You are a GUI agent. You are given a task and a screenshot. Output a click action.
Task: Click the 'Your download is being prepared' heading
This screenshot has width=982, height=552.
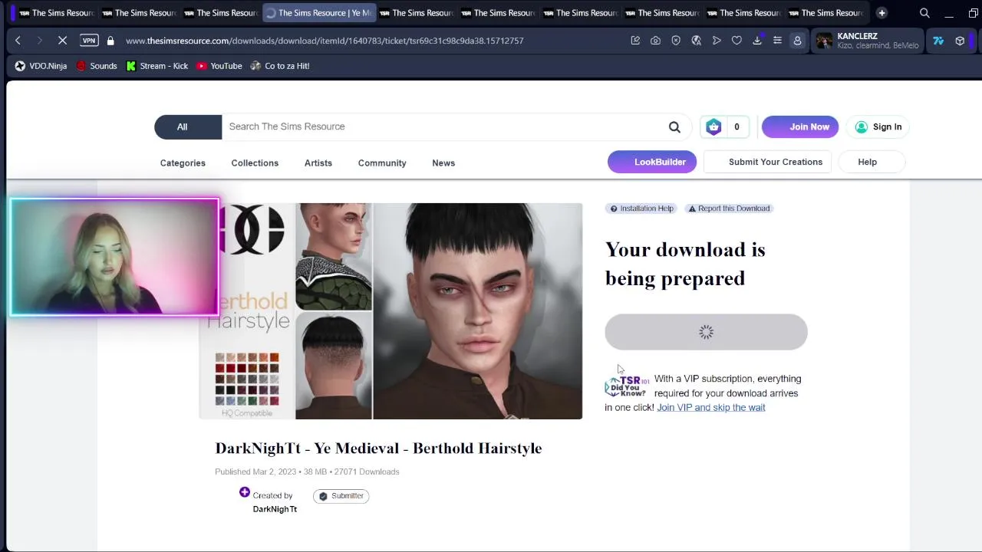coord(685,264)
